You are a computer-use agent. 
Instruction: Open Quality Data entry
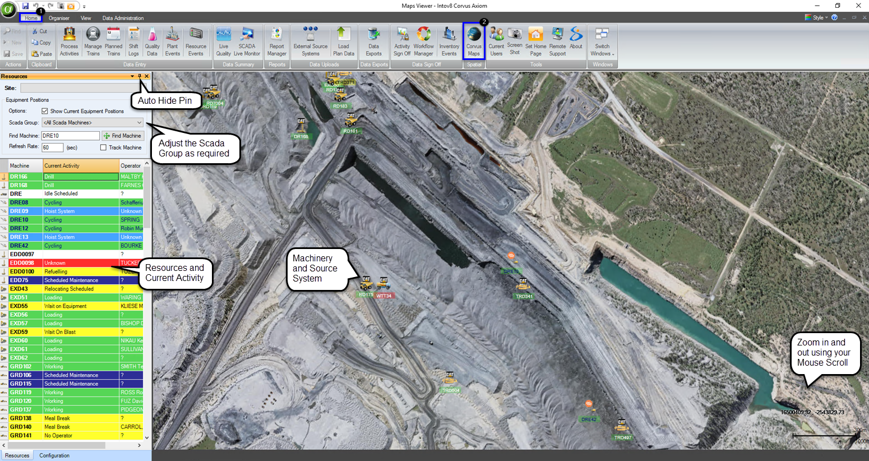[x=152, y=42]
